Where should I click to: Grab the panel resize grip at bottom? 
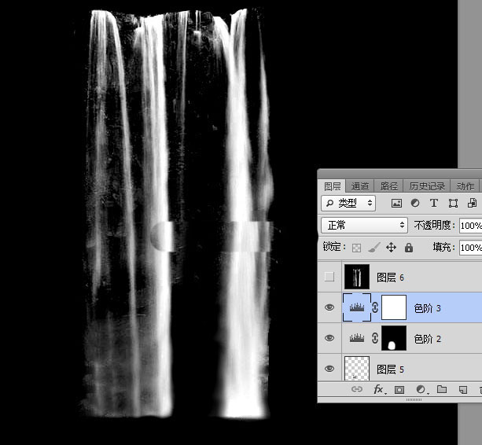414,400
